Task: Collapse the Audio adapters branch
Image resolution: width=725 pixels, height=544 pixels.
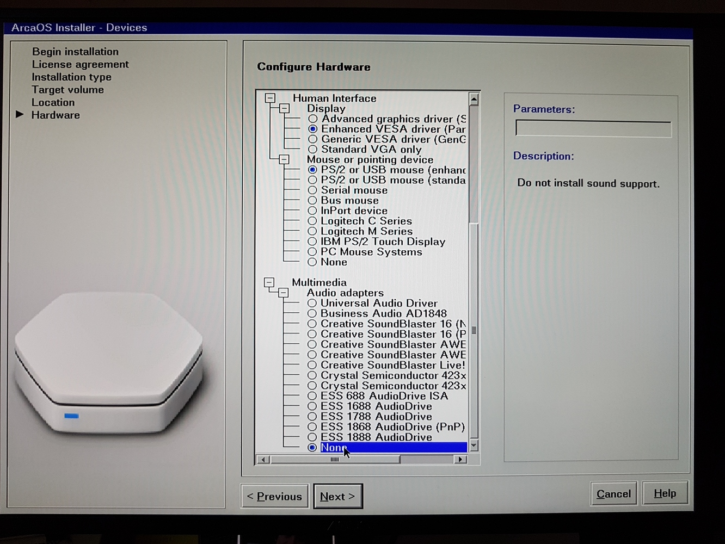Action: (284, 293)
